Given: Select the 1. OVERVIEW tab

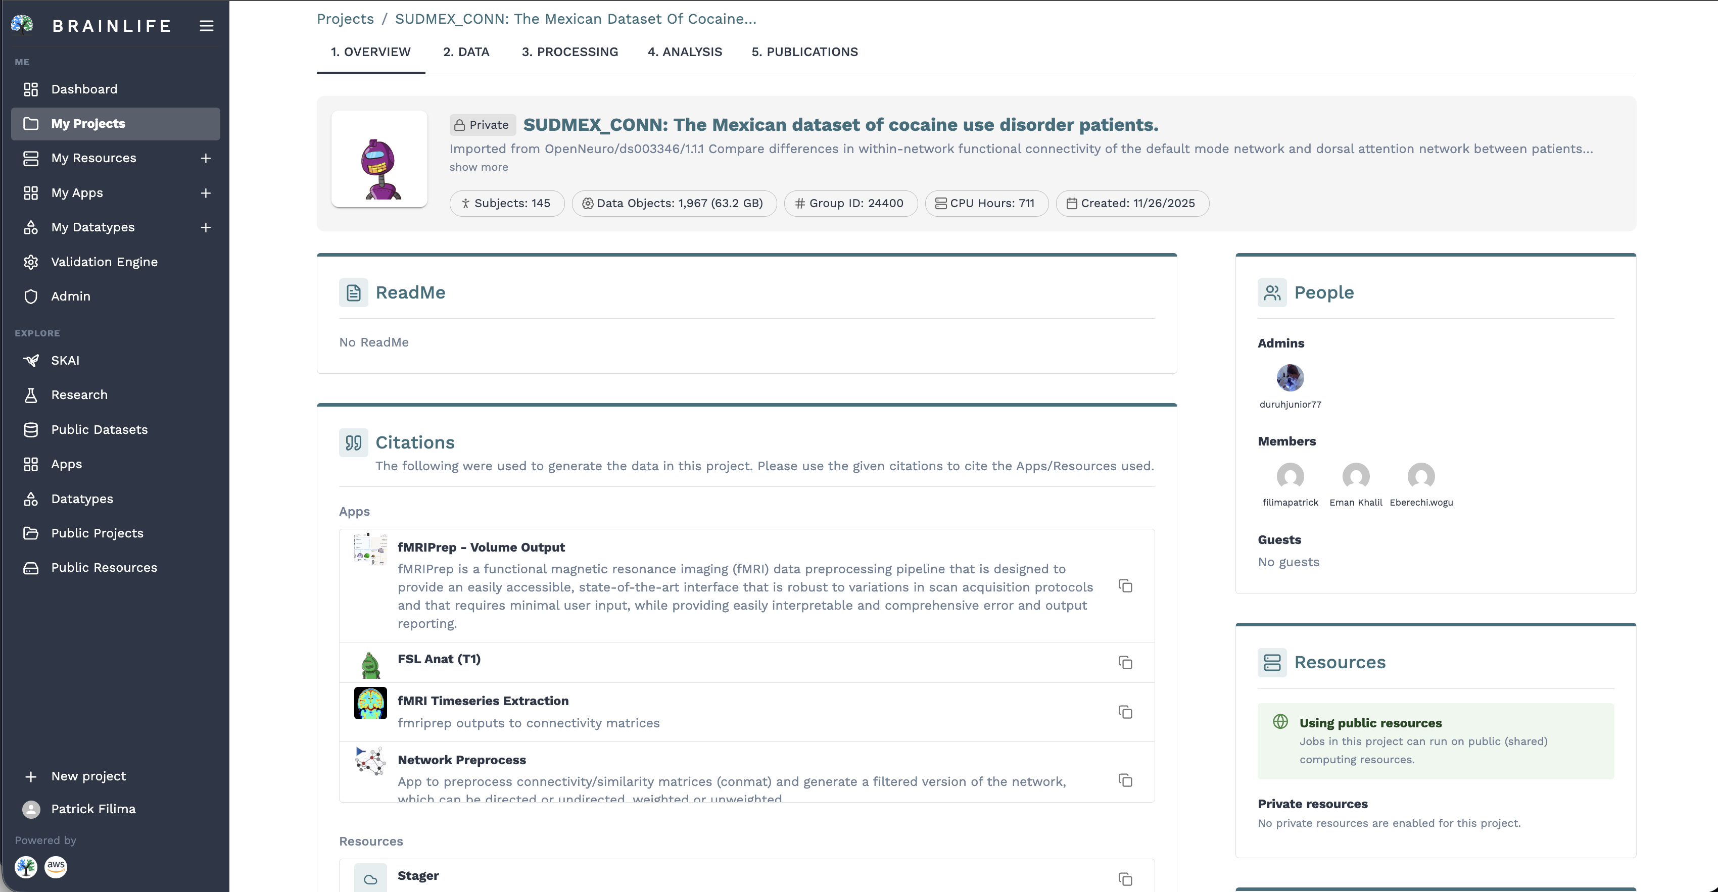Looking at the screenshot, I should tap(371, 52).
